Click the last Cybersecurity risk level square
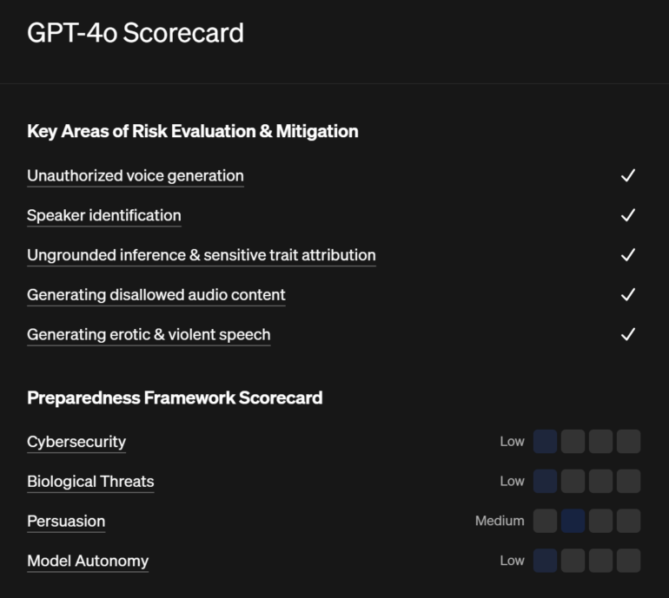Screen dimensions: 669x598 pyautogui.click(x=628, y=442)
